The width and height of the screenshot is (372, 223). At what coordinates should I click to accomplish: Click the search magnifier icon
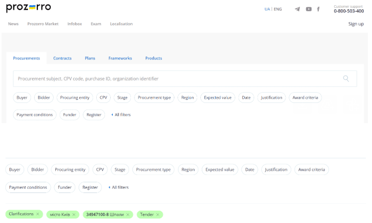[x=346, y=79]
